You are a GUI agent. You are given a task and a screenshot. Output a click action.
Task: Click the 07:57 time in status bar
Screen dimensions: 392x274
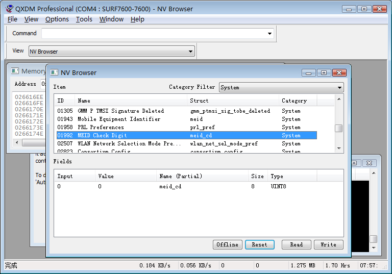369,265
